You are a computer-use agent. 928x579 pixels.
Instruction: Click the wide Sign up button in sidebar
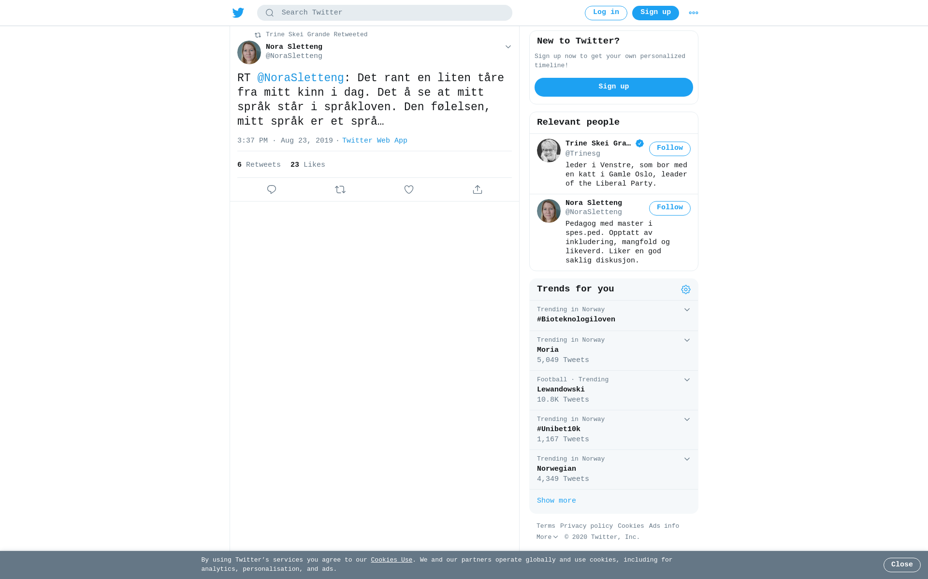pos(613,87)
